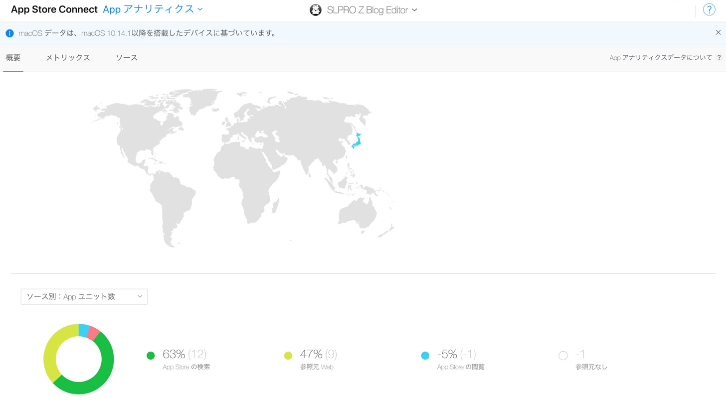Click the SLPRO Z Blog Editor app icon
The image size is (726, 402).
click(316, 10)
